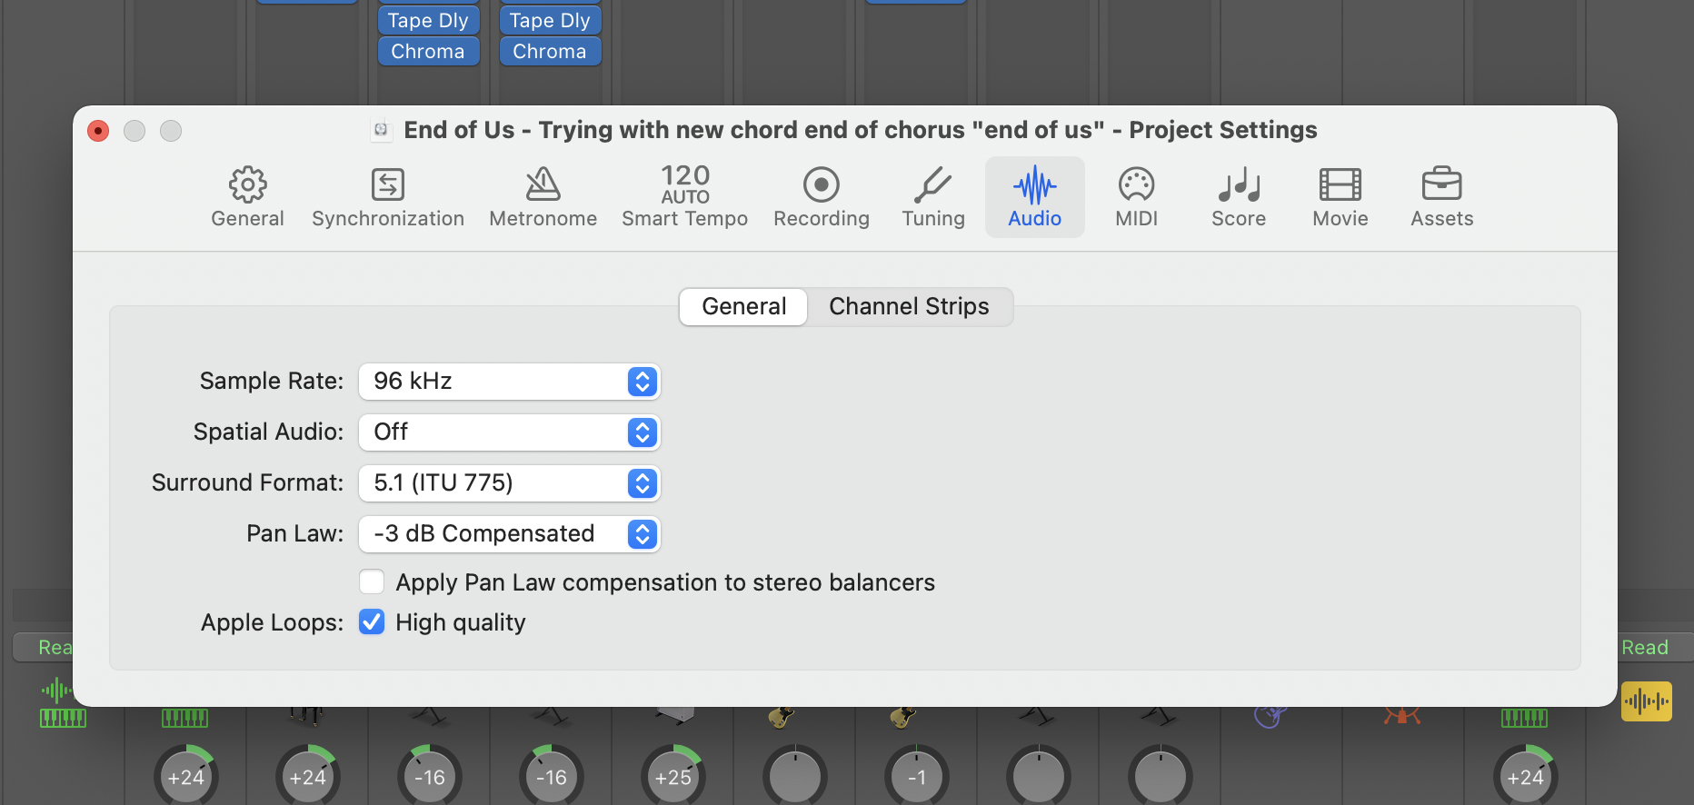Click the fully visible Read automation button
Screen dimensions: 1694x805
point(1655,647)
